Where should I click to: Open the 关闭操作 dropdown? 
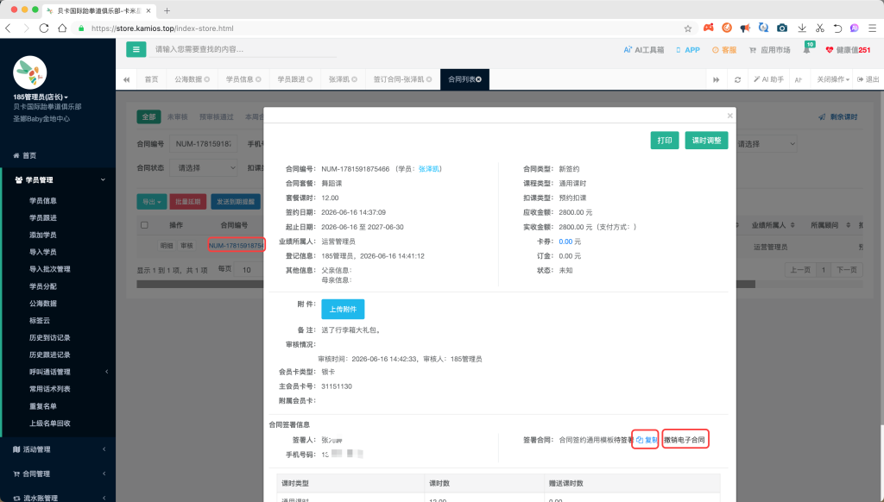[x=833, y=79]
